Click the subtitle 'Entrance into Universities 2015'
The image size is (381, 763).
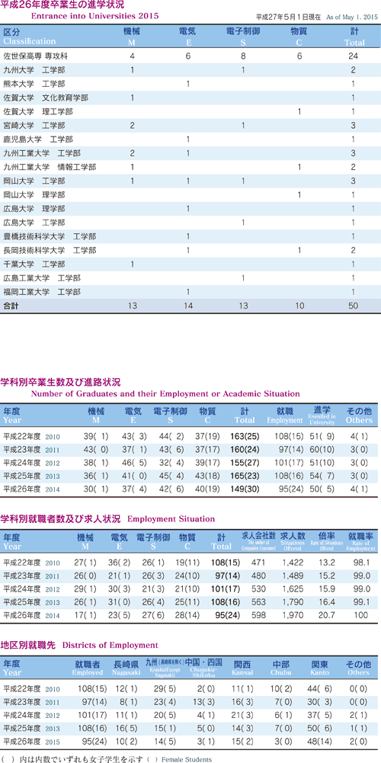94,16
